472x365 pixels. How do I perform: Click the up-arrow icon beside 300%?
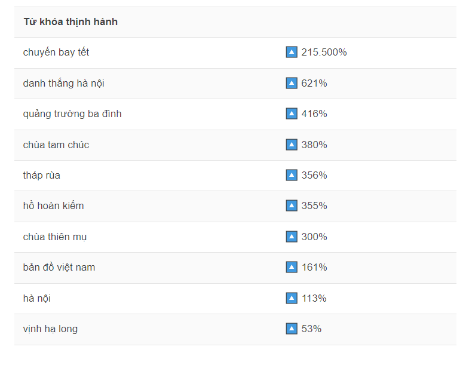point(292,237)
